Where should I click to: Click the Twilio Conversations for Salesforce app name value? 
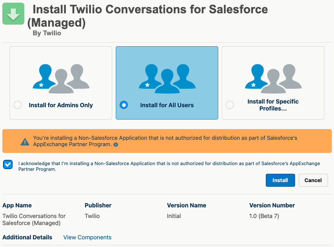(x=34, y=219)
